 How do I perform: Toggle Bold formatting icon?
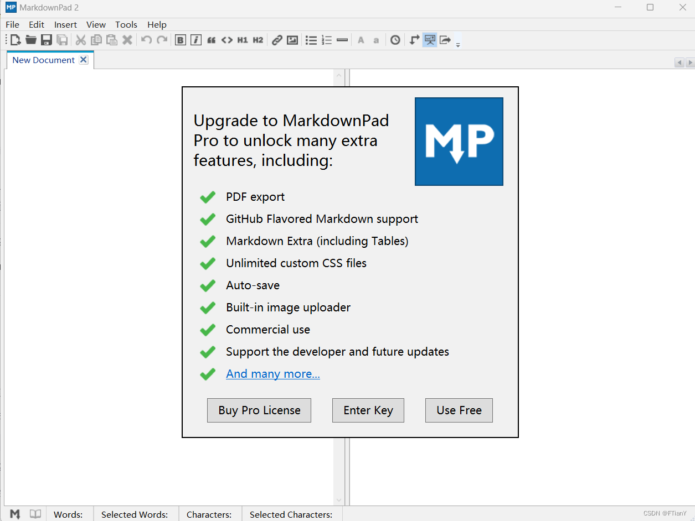click(x=181, y=40)
